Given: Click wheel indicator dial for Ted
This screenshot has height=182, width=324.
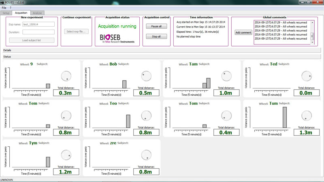Looking at the screenshot, I should coord(307,76).
